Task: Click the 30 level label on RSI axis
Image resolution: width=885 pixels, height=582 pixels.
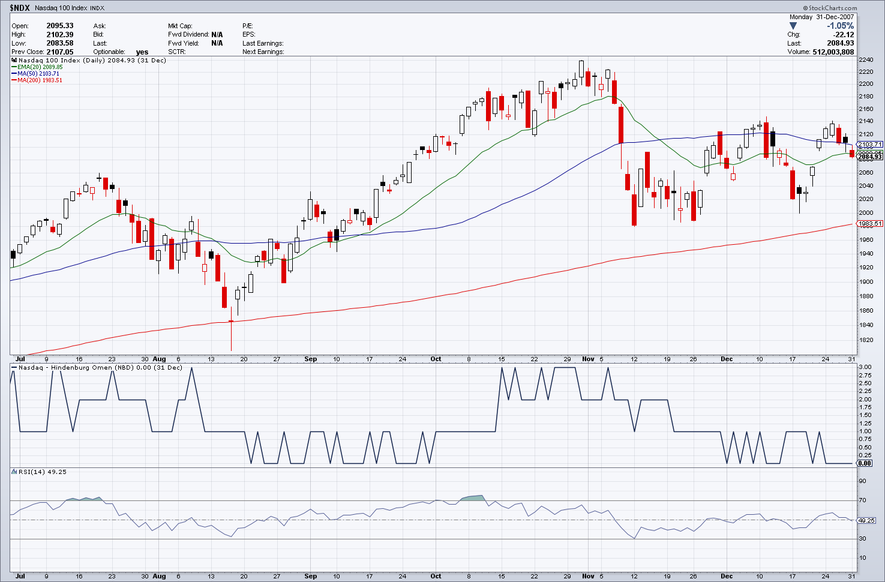Action: click(862, 539)
